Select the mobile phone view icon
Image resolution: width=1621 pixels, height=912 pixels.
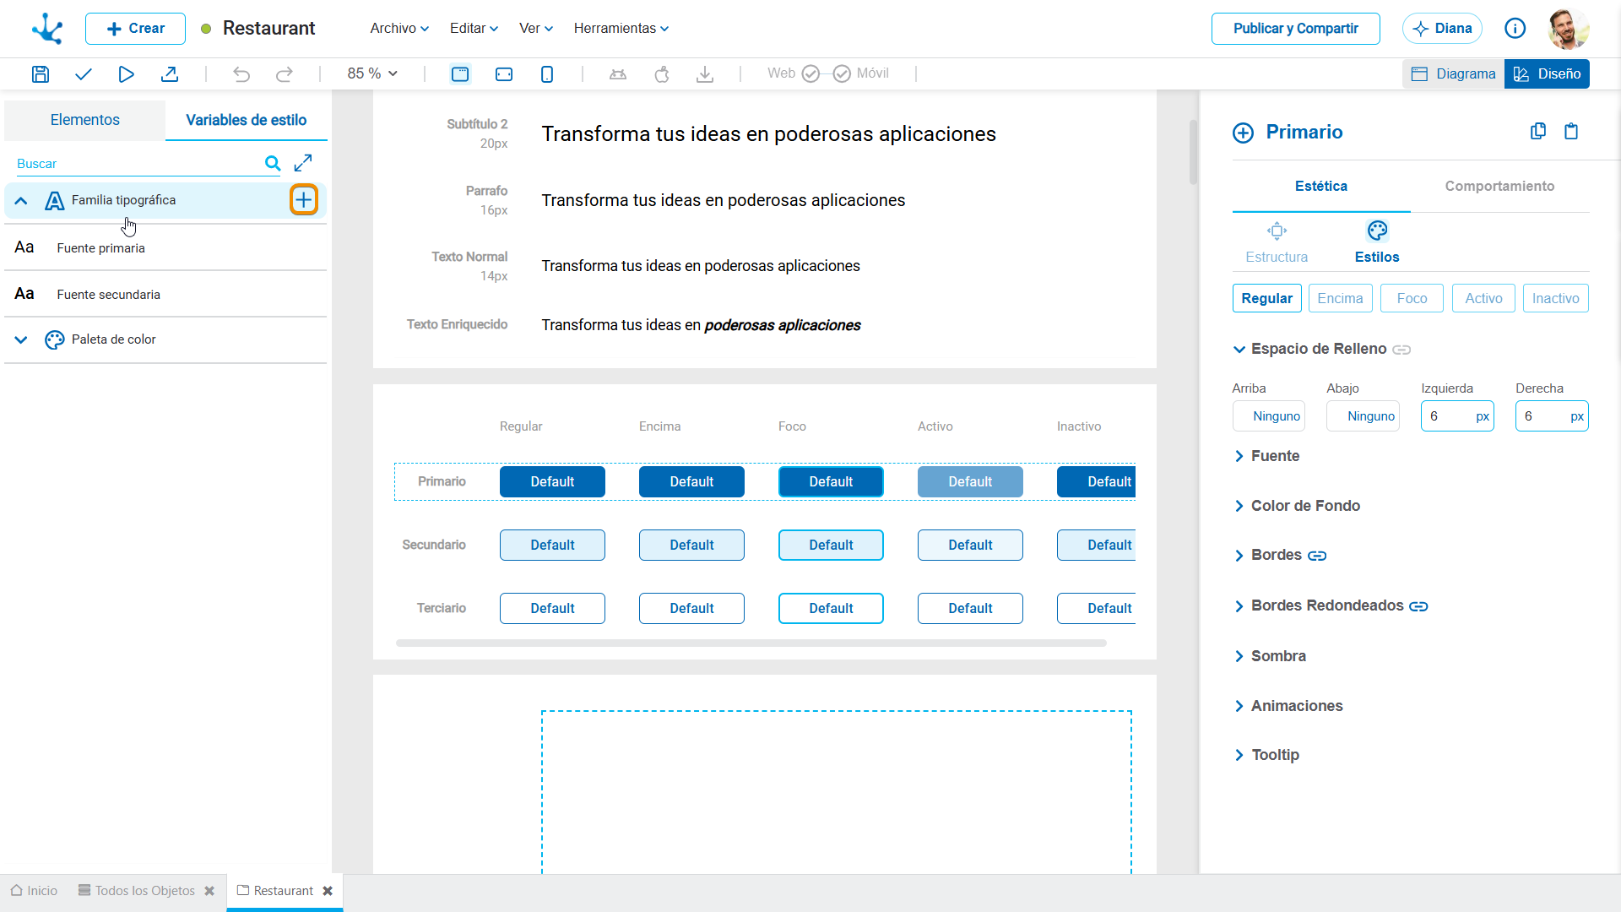pyautogui.click(x=547, y=74)
